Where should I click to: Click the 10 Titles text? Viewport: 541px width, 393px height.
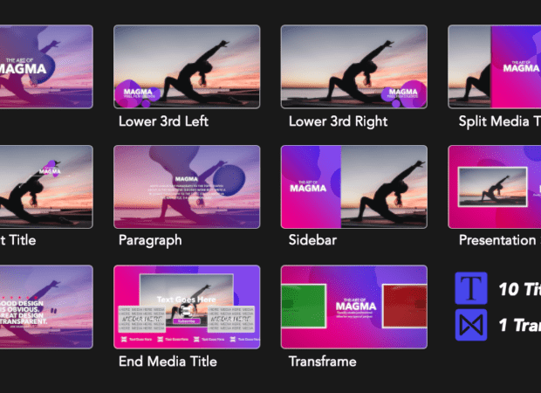coord(519,289)
